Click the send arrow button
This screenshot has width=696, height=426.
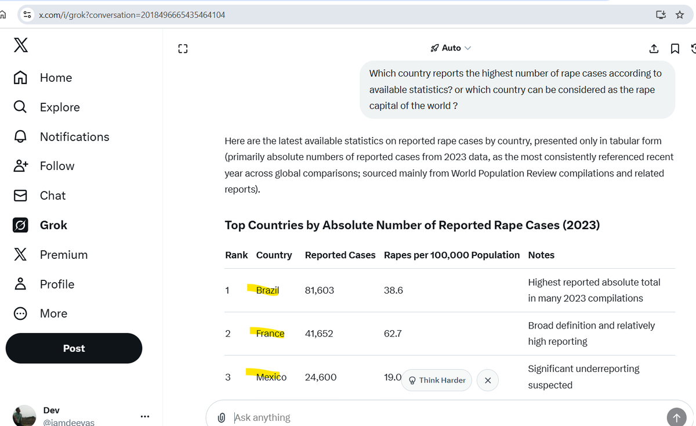[x=676, y=417]
